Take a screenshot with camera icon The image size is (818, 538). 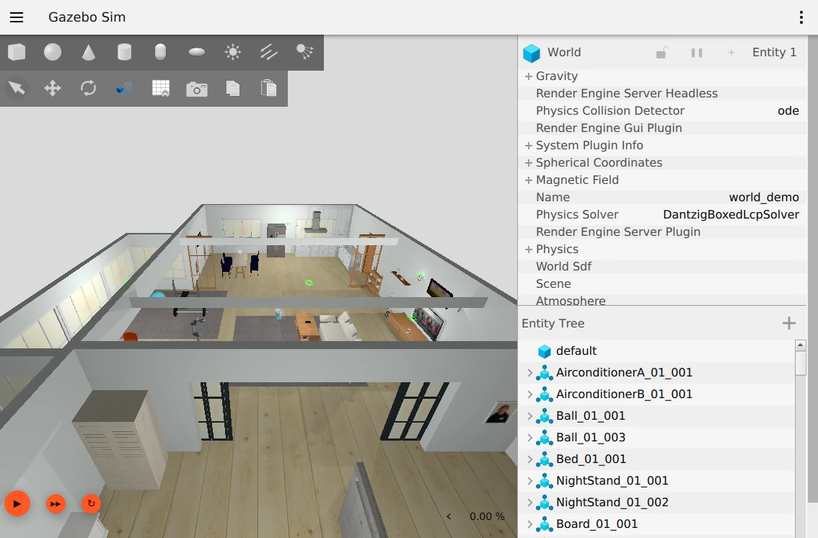pyautogui.click(x=197, y=89)
